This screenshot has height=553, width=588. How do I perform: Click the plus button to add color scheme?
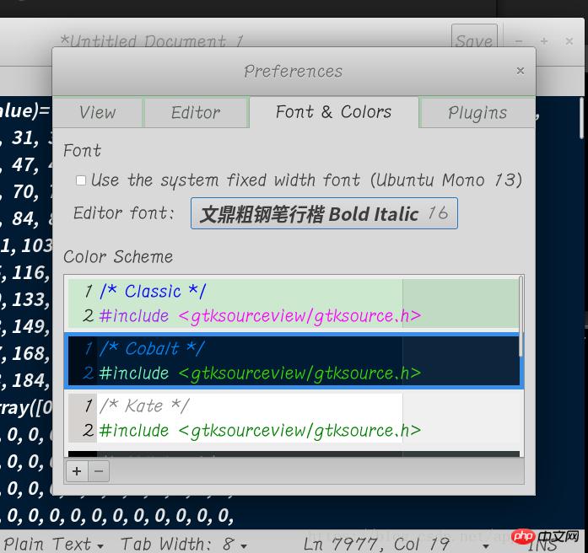point(77,471)
